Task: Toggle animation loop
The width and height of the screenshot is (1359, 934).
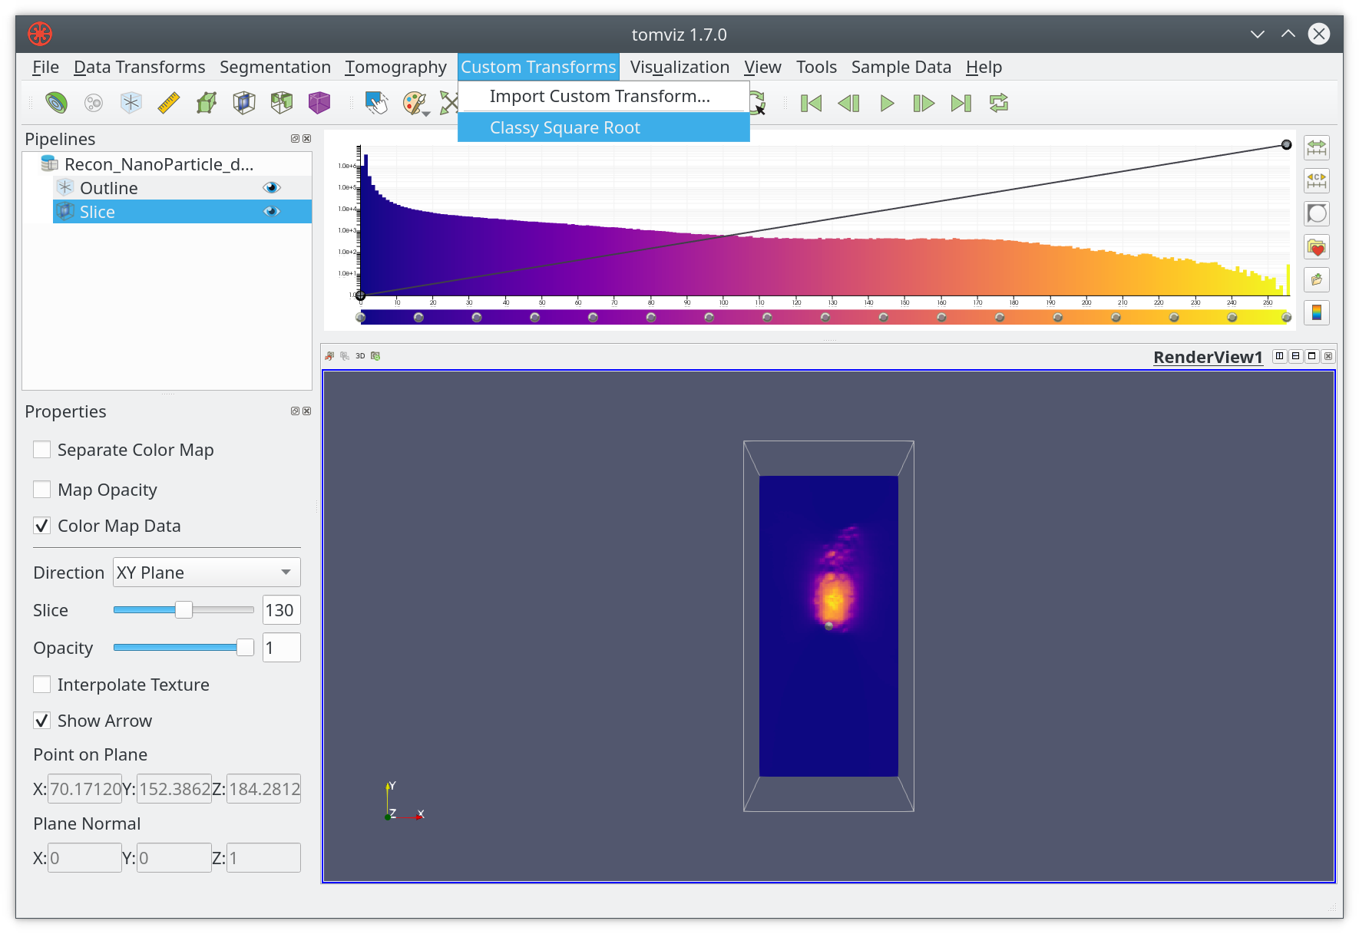Action: [x=999, y=103]
